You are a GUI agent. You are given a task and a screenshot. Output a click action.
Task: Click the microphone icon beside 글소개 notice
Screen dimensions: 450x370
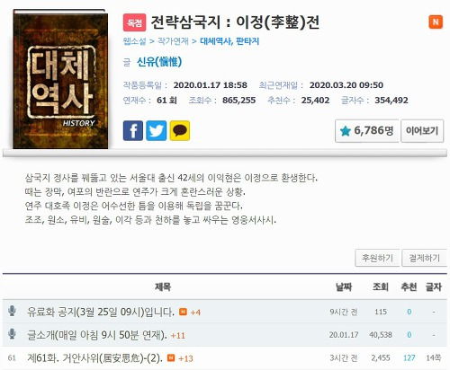[x=12, y=334]
